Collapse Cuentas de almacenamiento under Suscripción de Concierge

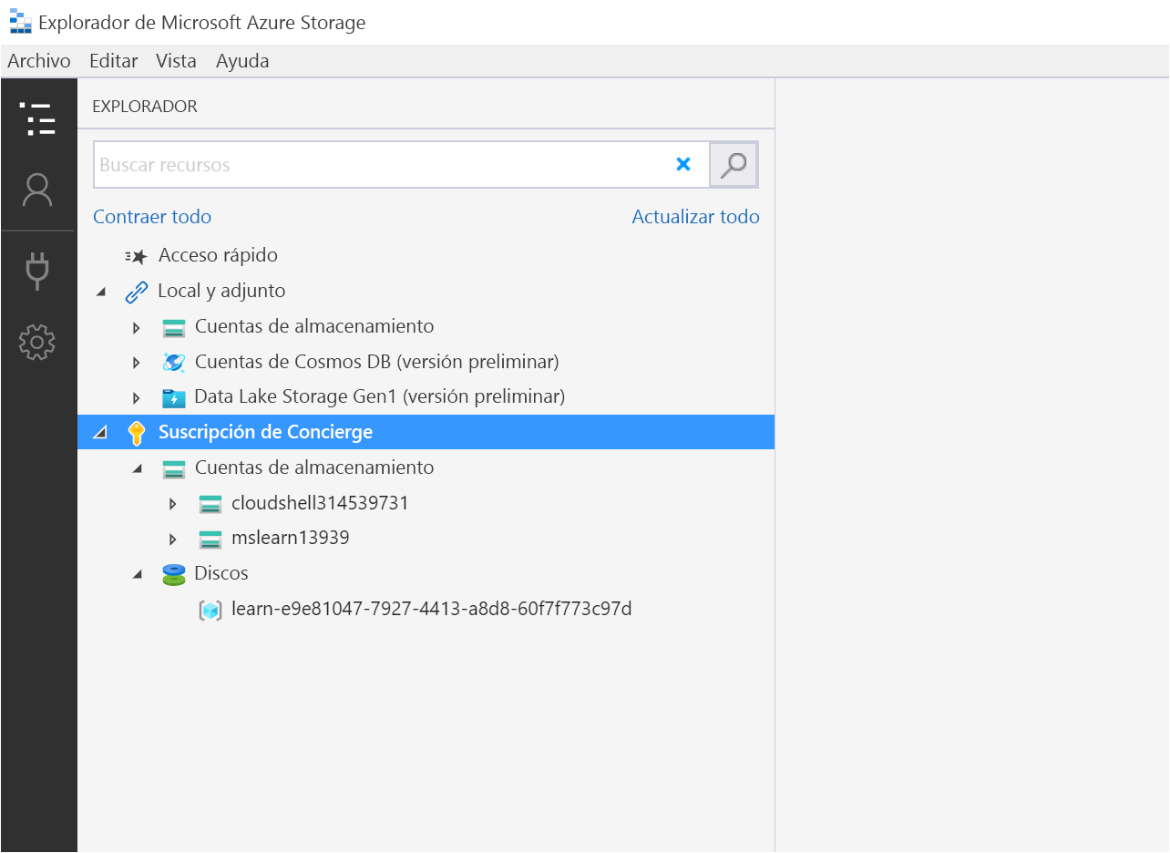[138, 468]
